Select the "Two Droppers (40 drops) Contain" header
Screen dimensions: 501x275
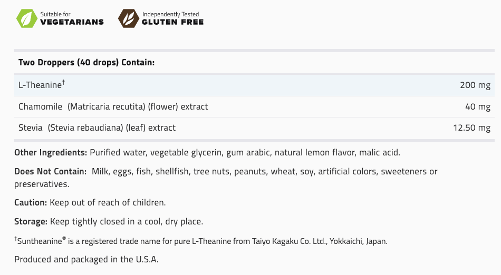coord(86,63)
